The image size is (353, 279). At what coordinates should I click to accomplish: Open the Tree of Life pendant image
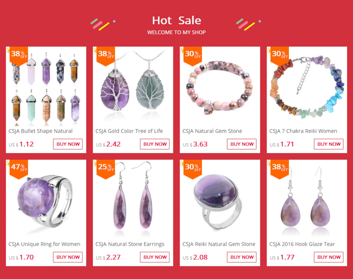tap(133, 86)
